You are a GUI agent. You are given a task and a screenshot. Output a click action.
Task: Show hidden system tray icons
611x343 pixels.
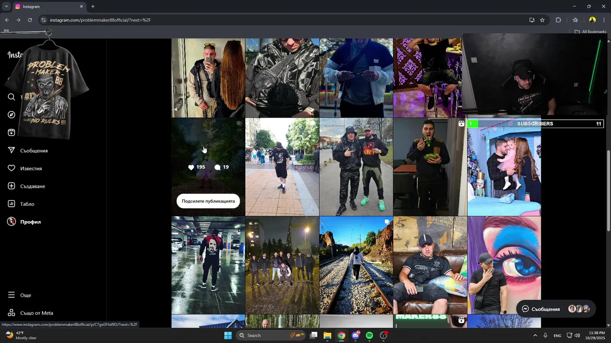(535, 335)
